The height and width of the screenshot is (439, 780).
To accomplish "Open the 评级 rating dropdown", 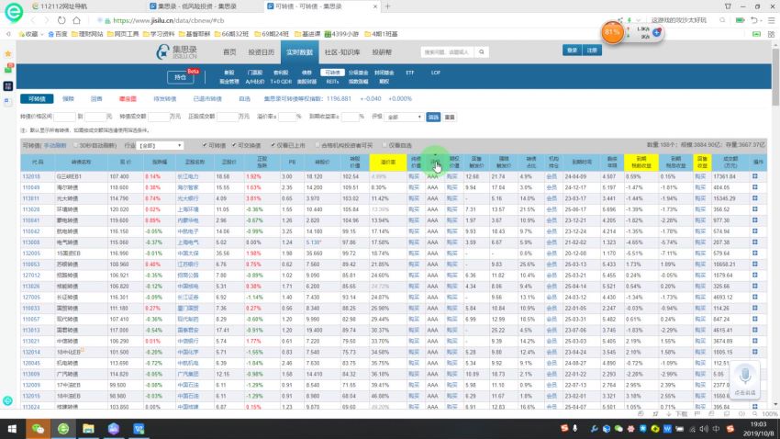I will pos(404,117).
